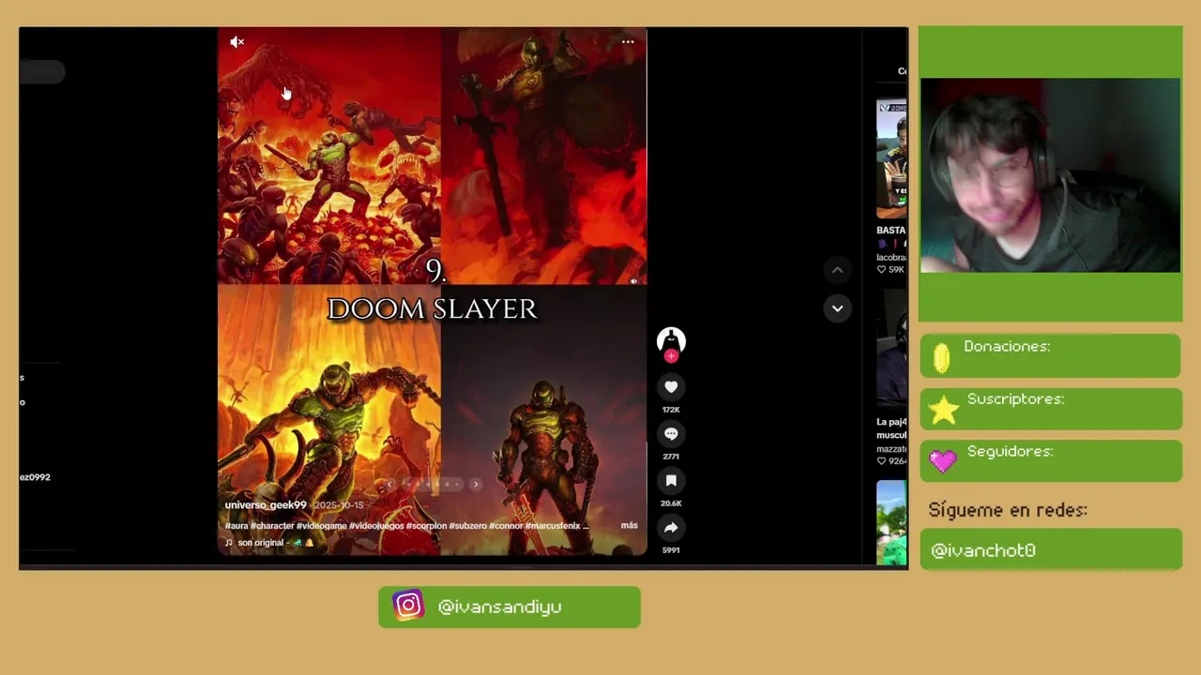The width and height of the screenshot is (1201, 675).
Task: Open the #character hashtag
Action: (272, 526)
